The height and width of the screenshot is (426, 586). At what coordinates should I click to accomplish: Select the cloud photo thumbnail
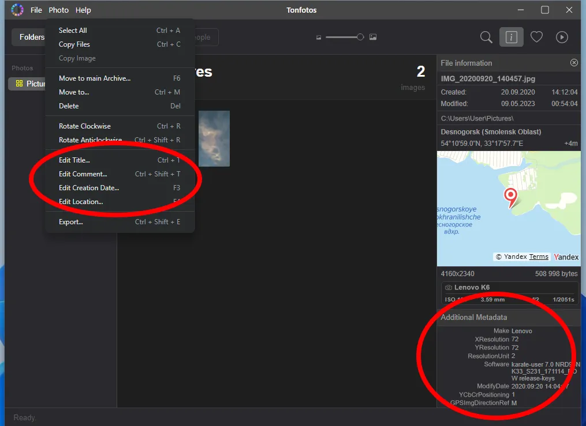[214, 138]
